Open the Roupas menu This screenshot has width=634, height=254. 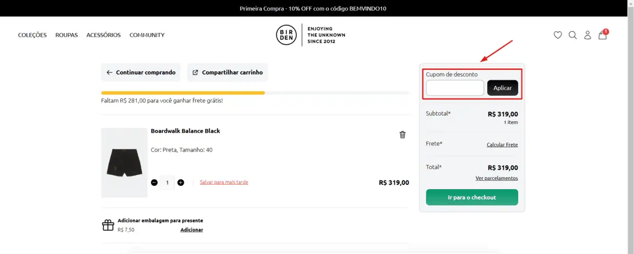click(x=66, y=35)
